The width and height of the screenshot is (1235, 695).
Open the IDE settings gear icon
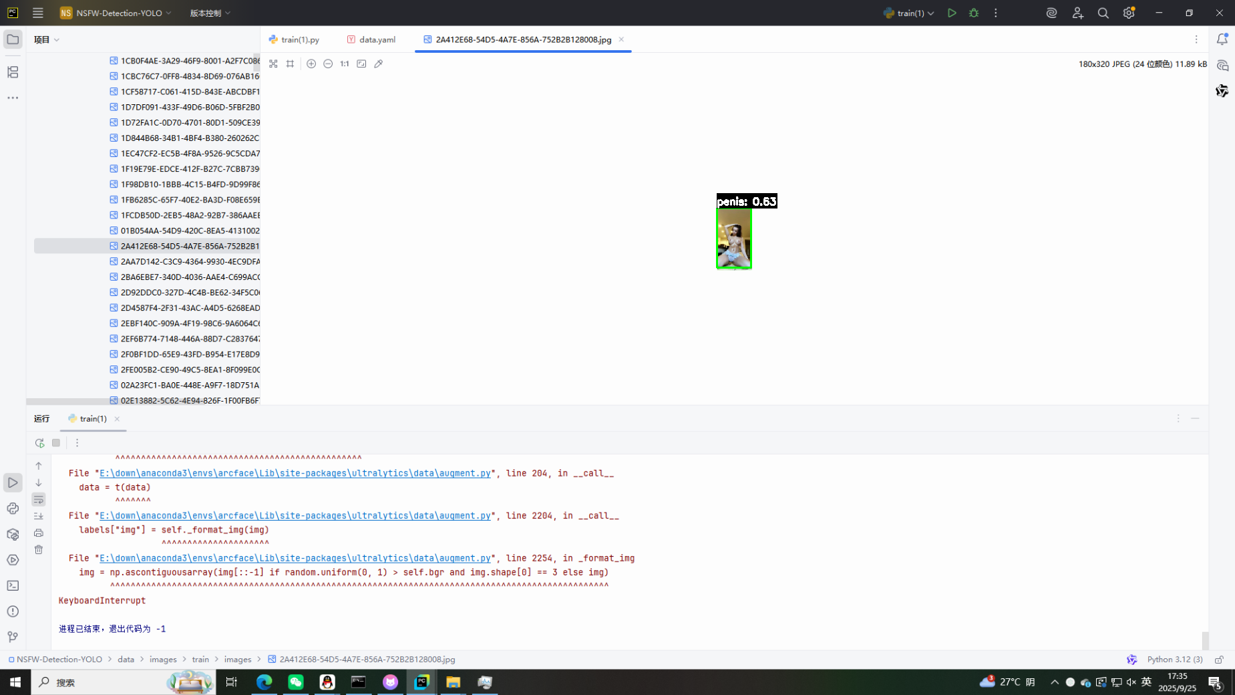point(1129,13)
